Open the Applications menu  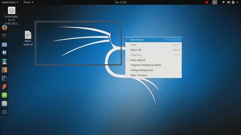click(x=10, y=2)
